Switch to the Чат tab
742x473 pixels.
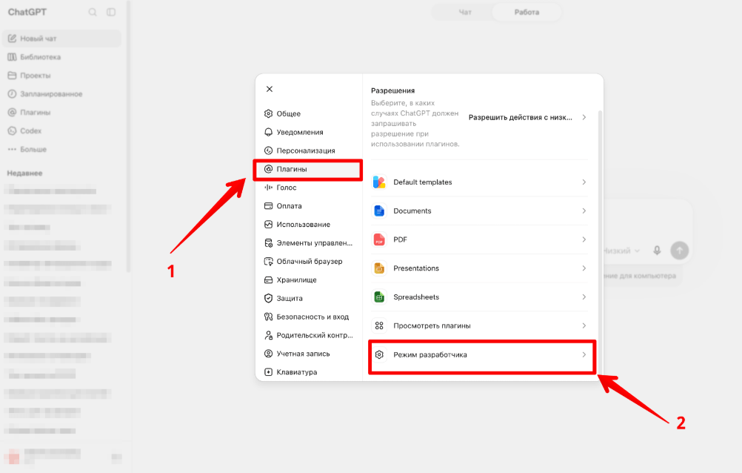tap(465, 13)
